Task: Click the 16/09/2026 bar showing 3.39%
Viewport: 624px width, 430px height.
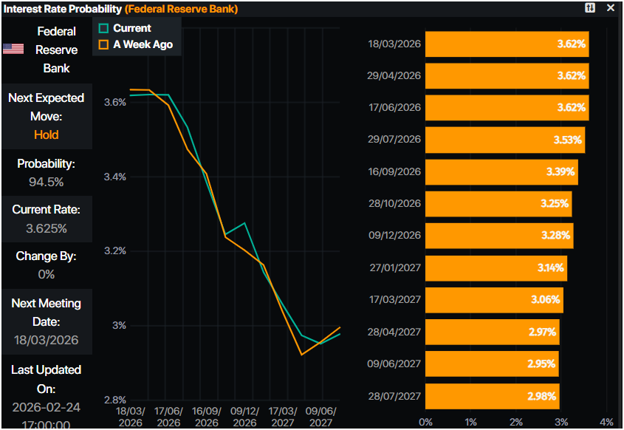Action: point(501,171)
